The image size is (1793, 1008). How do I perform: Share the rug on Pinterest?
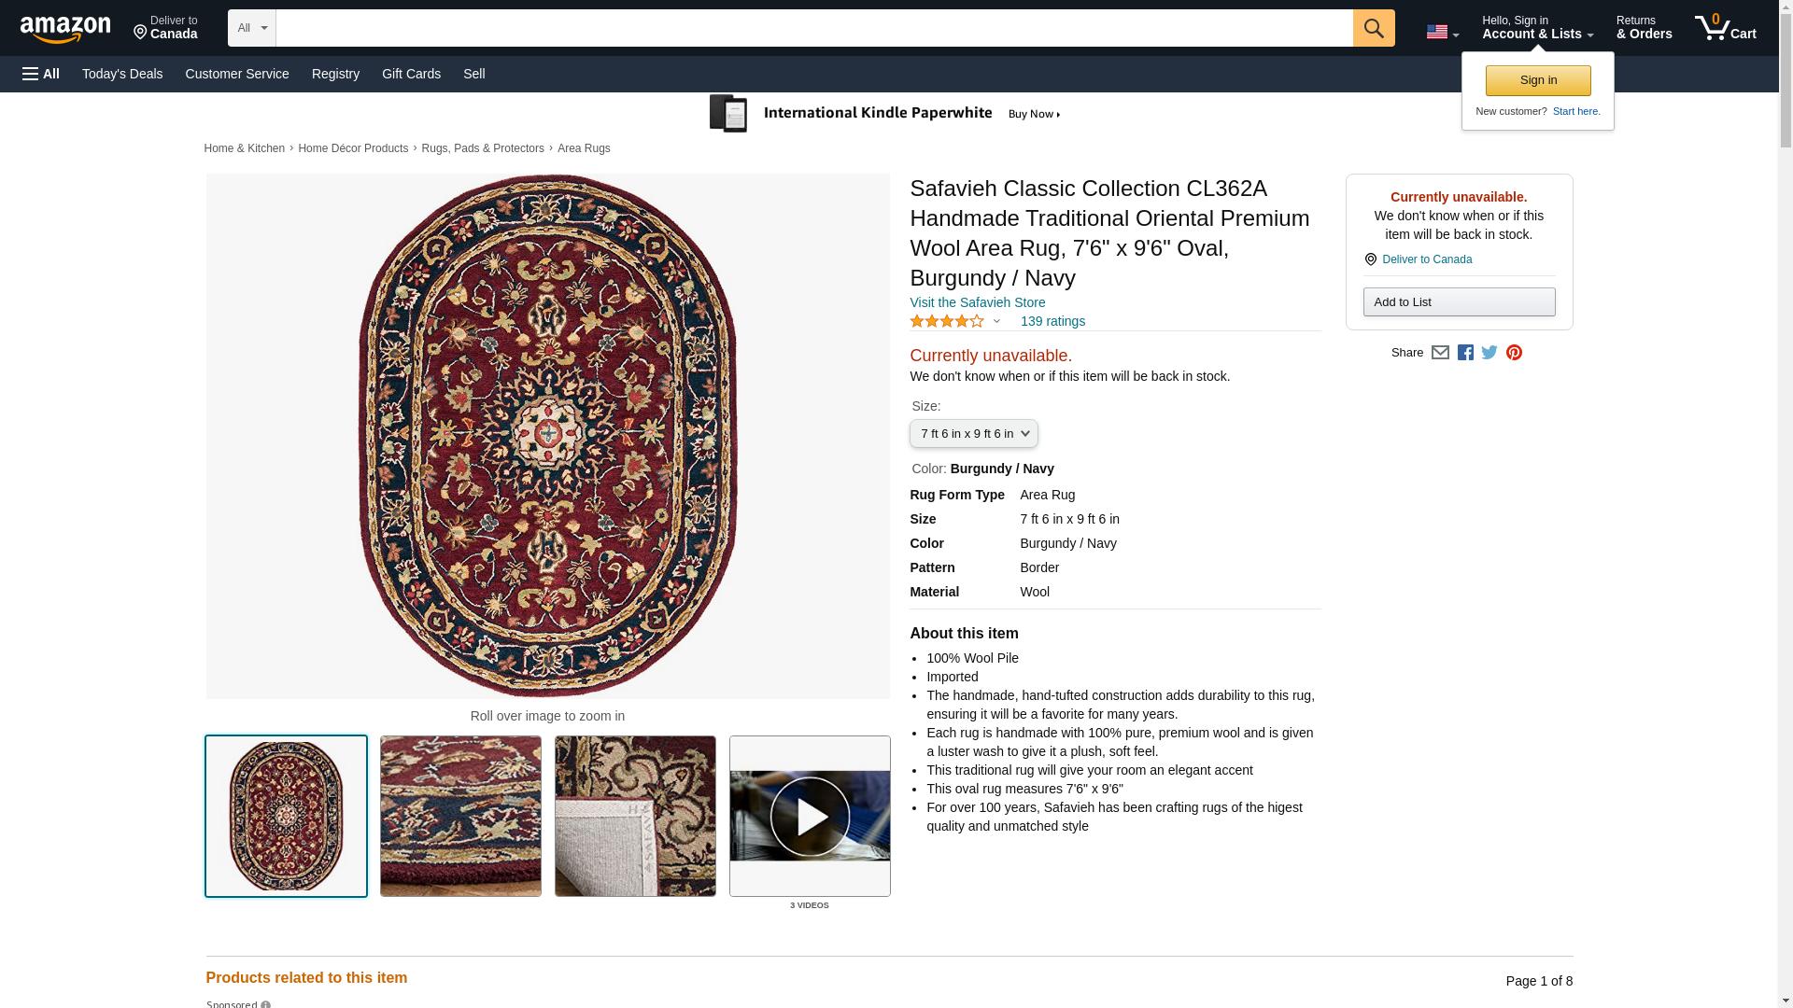[1514, 353]
